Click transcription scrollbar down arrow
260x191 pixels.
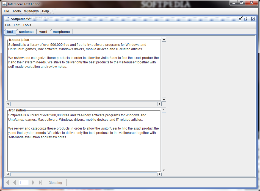pyautogui.click(x=164, y=99)
